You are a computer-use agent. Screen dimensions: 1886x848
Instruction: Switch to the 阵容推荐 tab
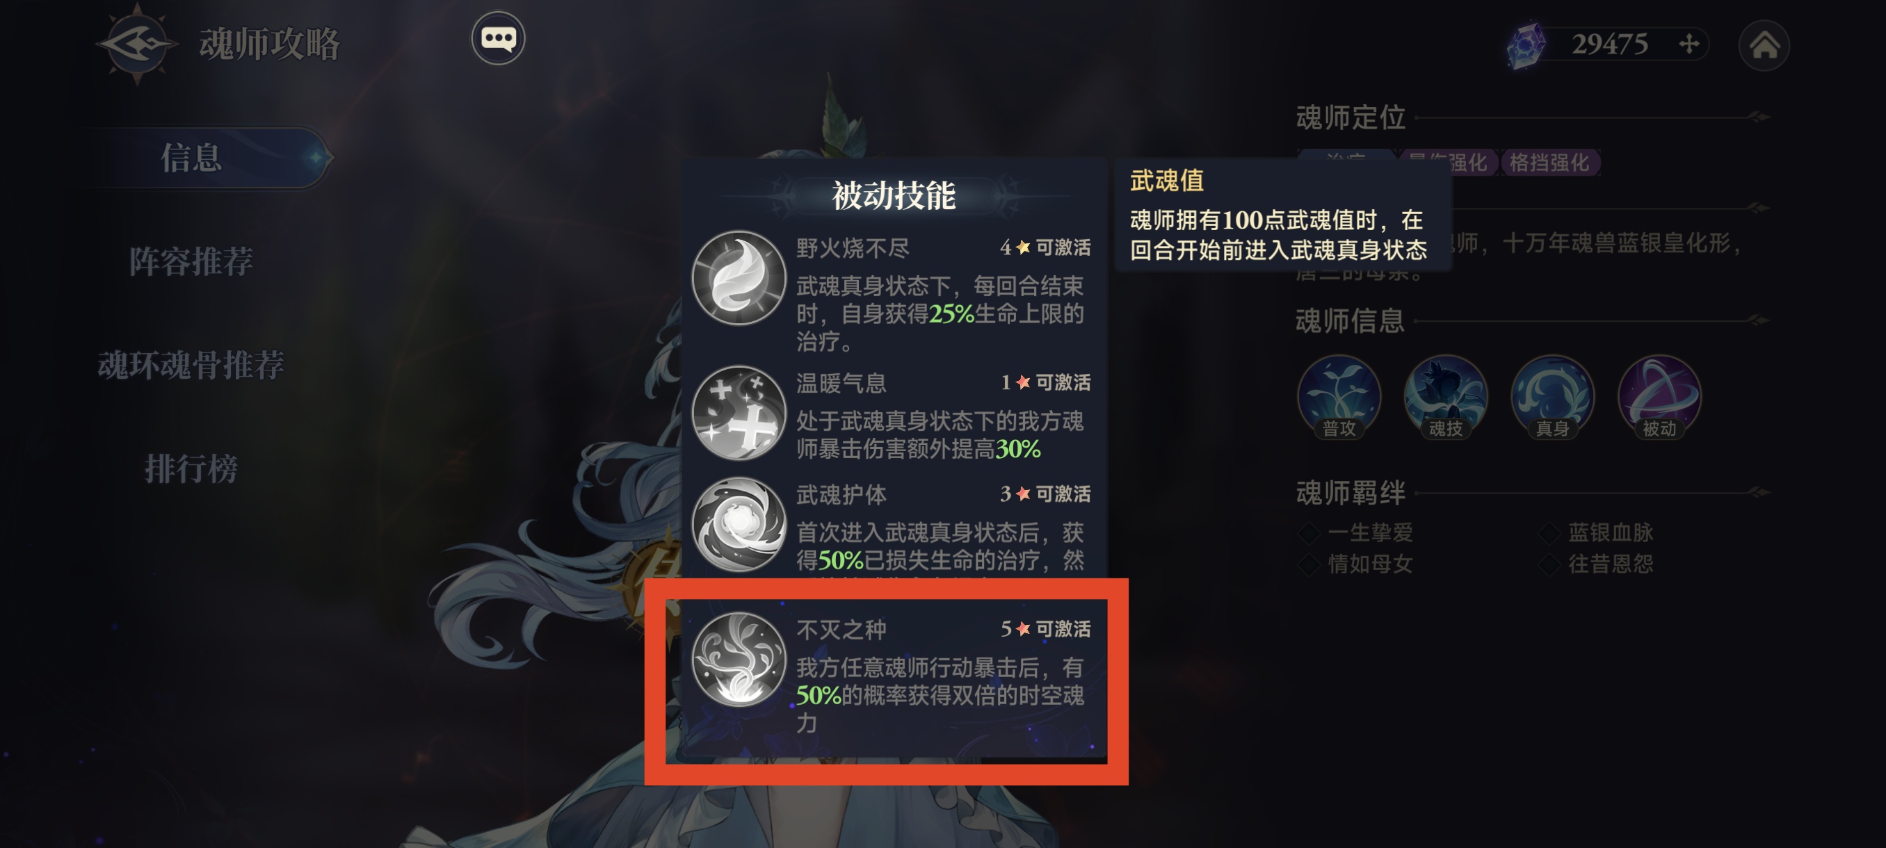191,261
